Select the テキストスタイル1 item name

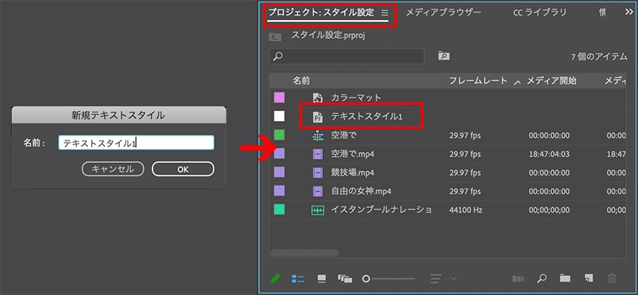coord(366,117)
